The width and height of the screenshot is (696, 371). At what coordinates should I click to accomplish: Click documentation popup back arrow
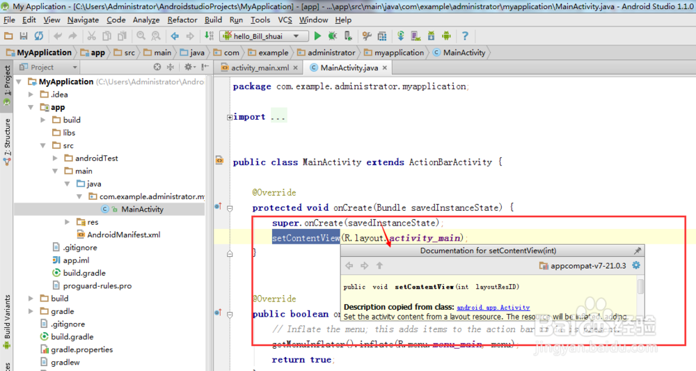pyautogui.click(x=349, y=265)
